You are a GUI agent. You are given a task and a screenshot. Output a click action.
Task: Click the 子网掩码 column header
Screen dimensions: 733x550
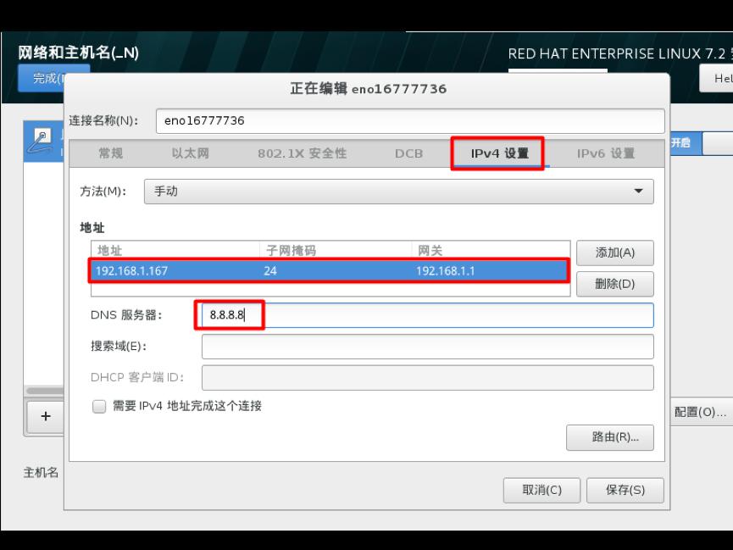tap(336, 251)
